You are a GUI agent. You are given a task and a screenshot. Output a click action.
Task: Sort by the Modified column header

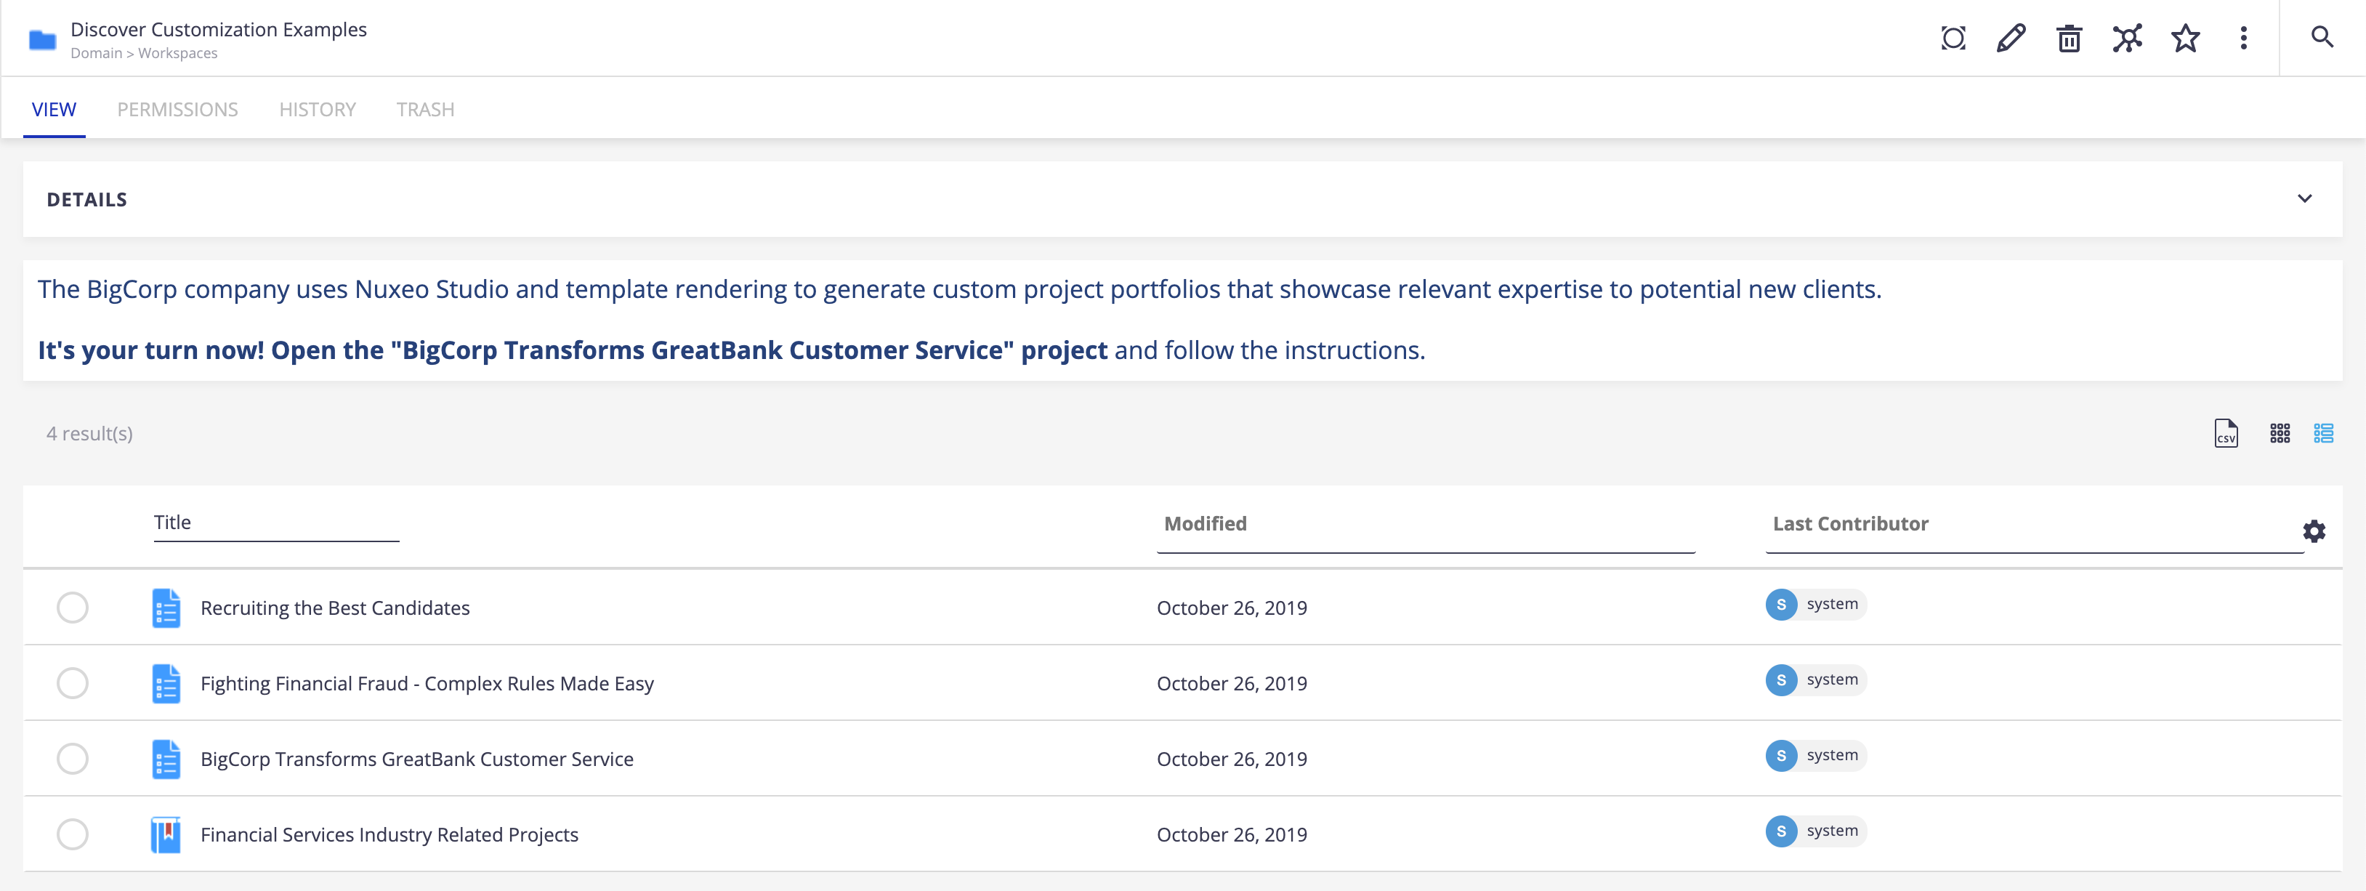tap(1205, 523)
